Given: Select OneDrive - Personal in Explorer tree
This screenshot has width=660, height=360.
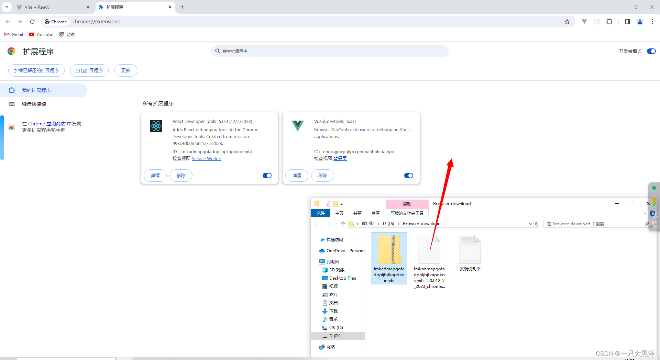Looking at the screenshot, I should point(342,251).
